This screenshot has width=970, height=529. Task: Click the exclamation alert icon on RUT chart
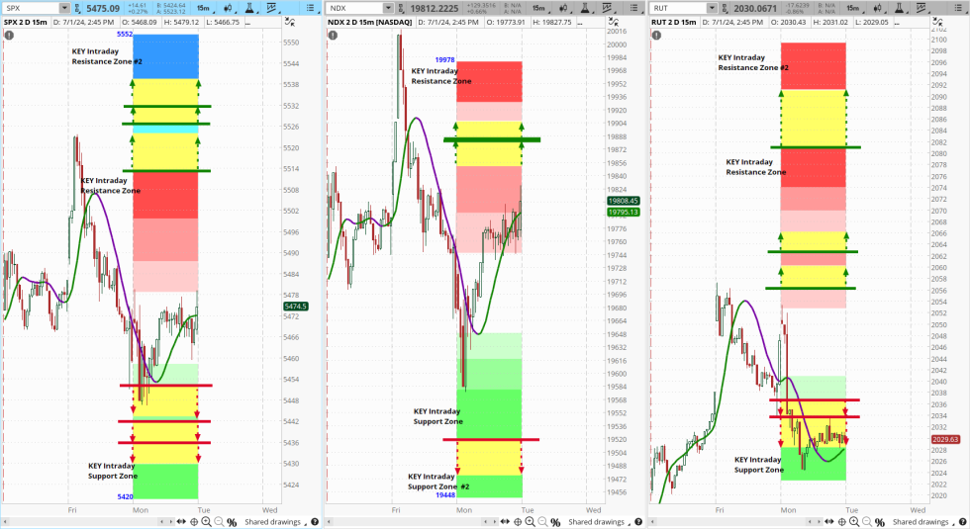[x=656, y=35]
